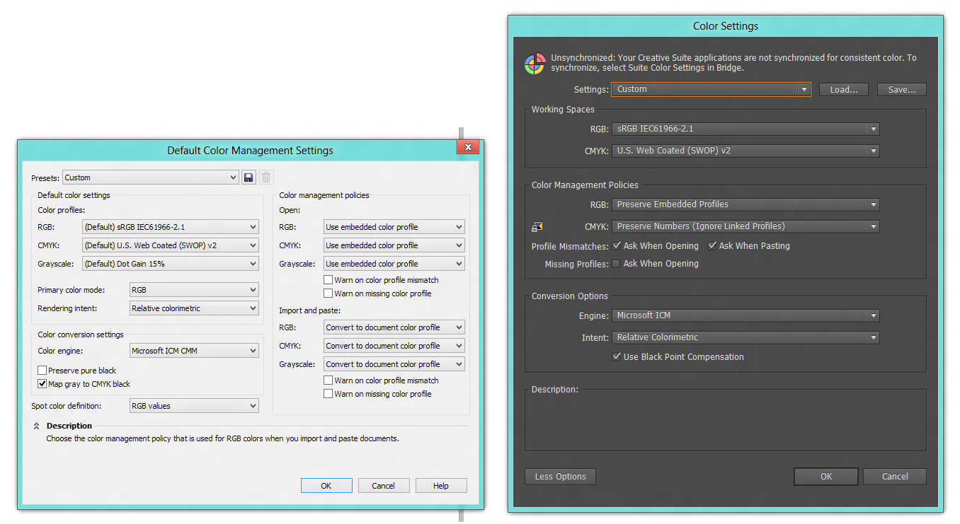Open the Color engine Microsoft ICM CMM dropdown
Viewport: 960px width, 524px height.
pos(195,351)
